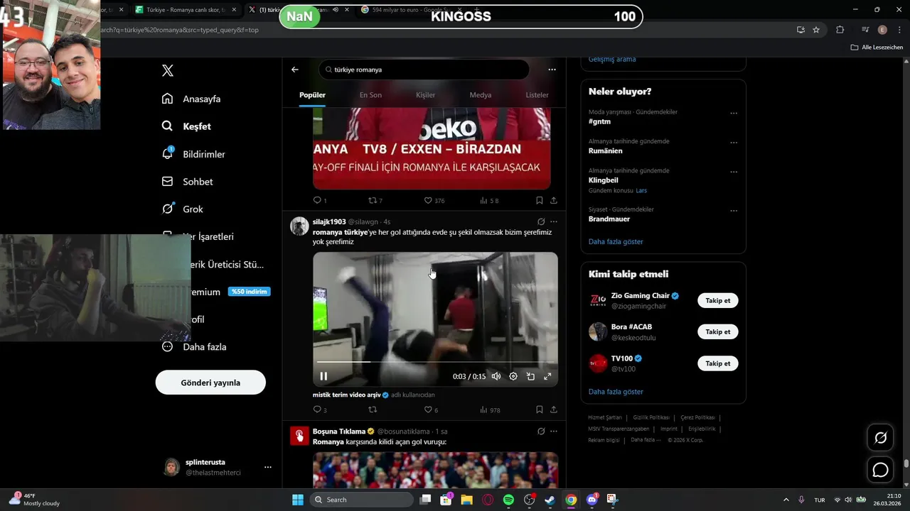Open Discord from the taskbar

click(591, 500)
